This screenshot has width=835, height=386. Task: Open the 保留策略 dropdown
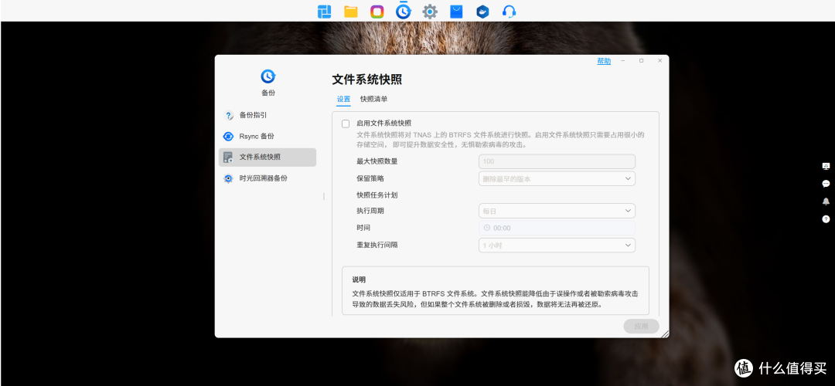point(557,179)
